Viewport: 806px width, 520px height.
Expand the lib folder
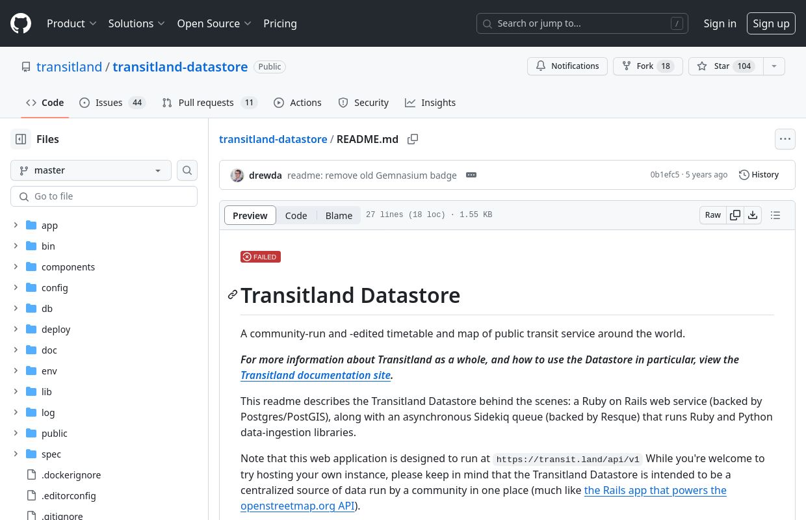click(x=16, y=391)
